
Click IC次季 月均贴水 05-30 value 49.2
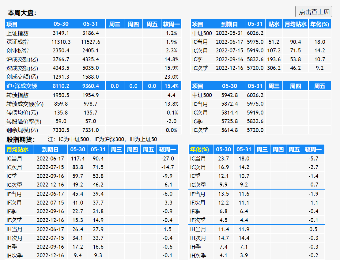(77, 185)
